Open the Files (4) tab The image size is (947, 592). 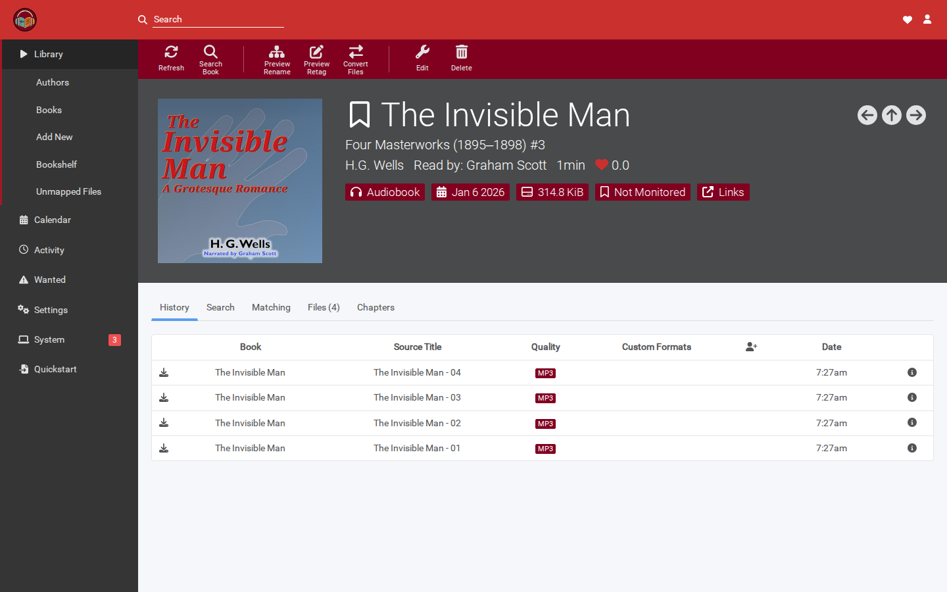324,307
